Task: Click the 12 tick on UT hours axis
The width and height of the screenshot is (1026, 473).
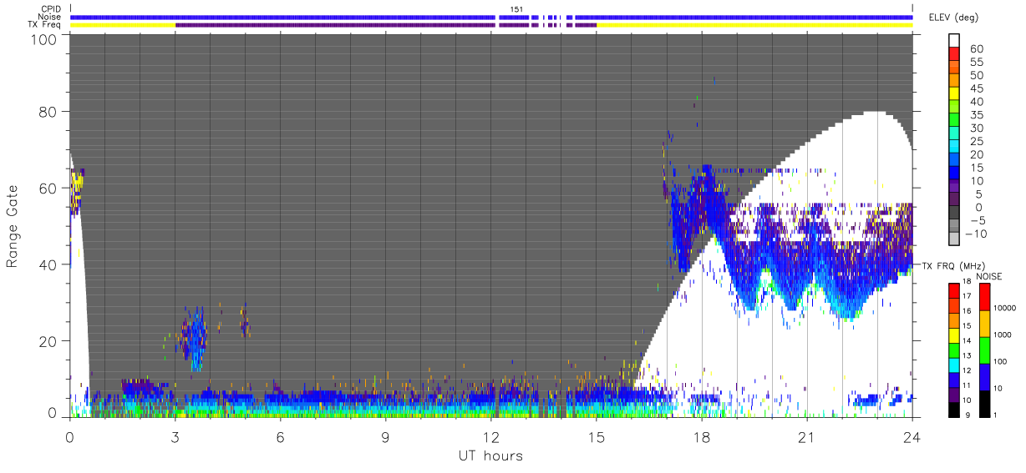Action: [x=491, y=435]
